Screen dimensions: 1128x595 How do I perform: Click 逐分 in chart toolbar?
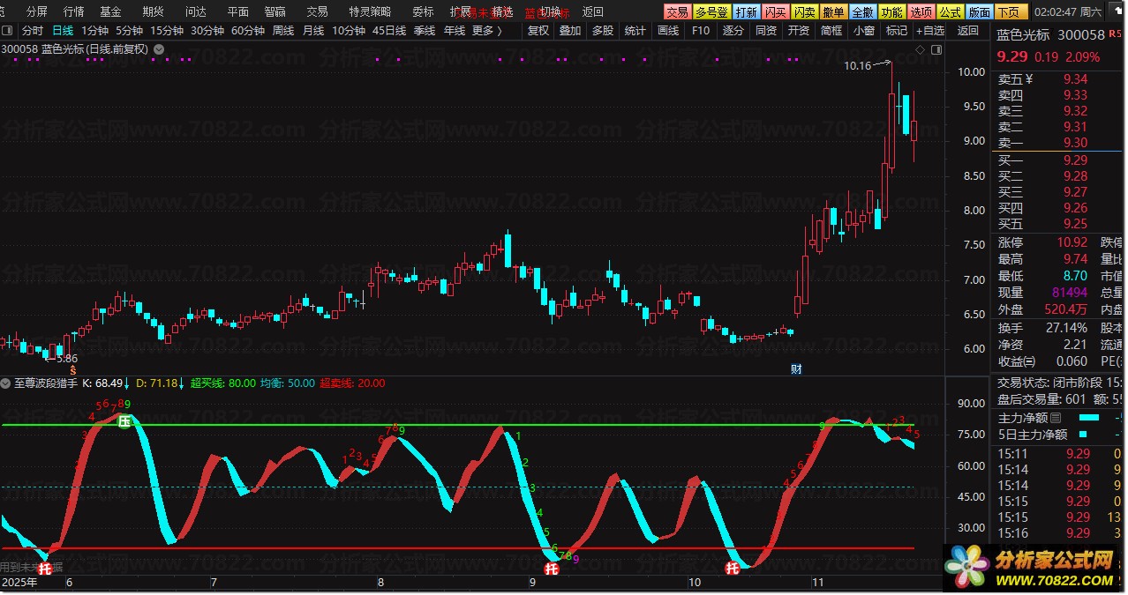coord(733,31)
